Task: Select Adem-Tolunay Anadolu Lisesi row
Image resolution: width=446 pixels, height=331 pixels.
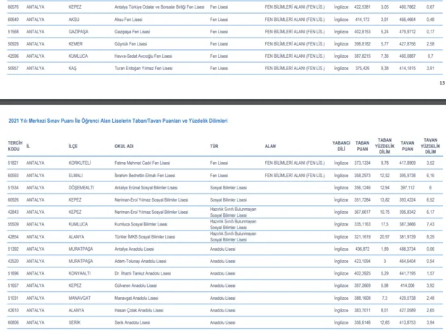Action: point(140,260)
